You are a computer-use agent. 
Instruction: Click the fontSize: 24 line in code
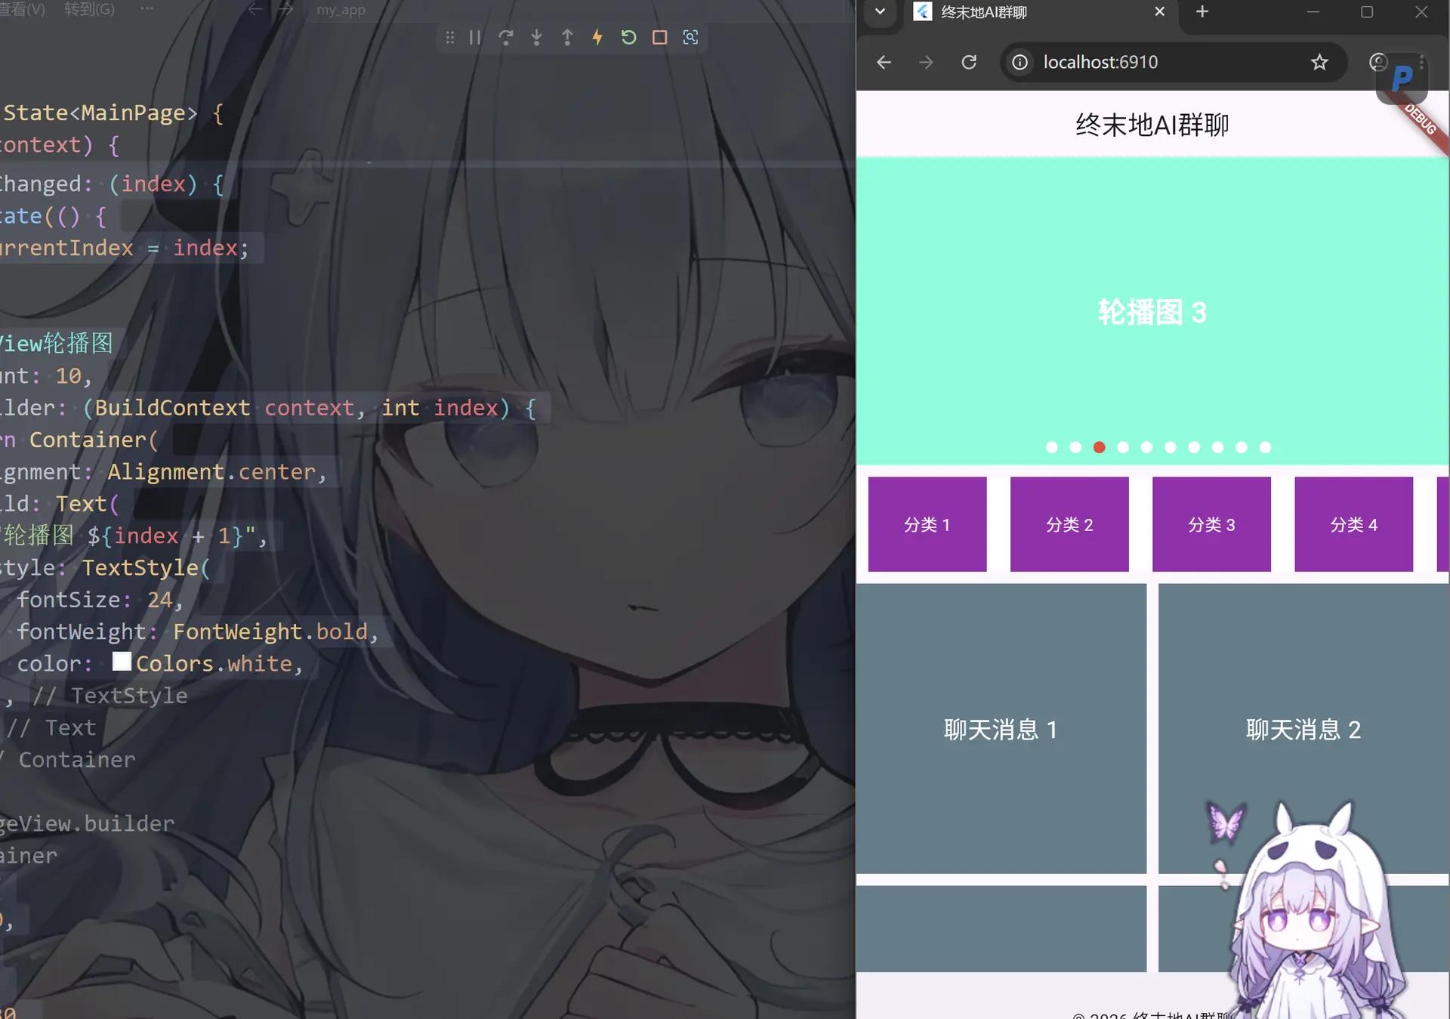(100, 600)
